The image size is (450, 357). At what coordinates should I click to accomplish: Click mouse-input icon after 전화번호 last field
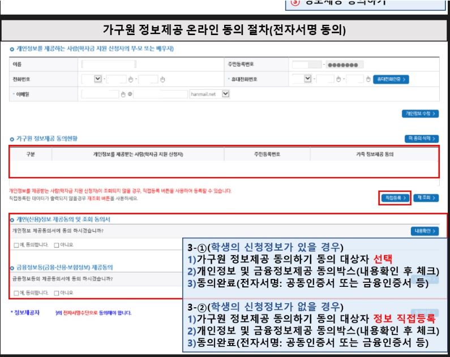pos(162,79)
